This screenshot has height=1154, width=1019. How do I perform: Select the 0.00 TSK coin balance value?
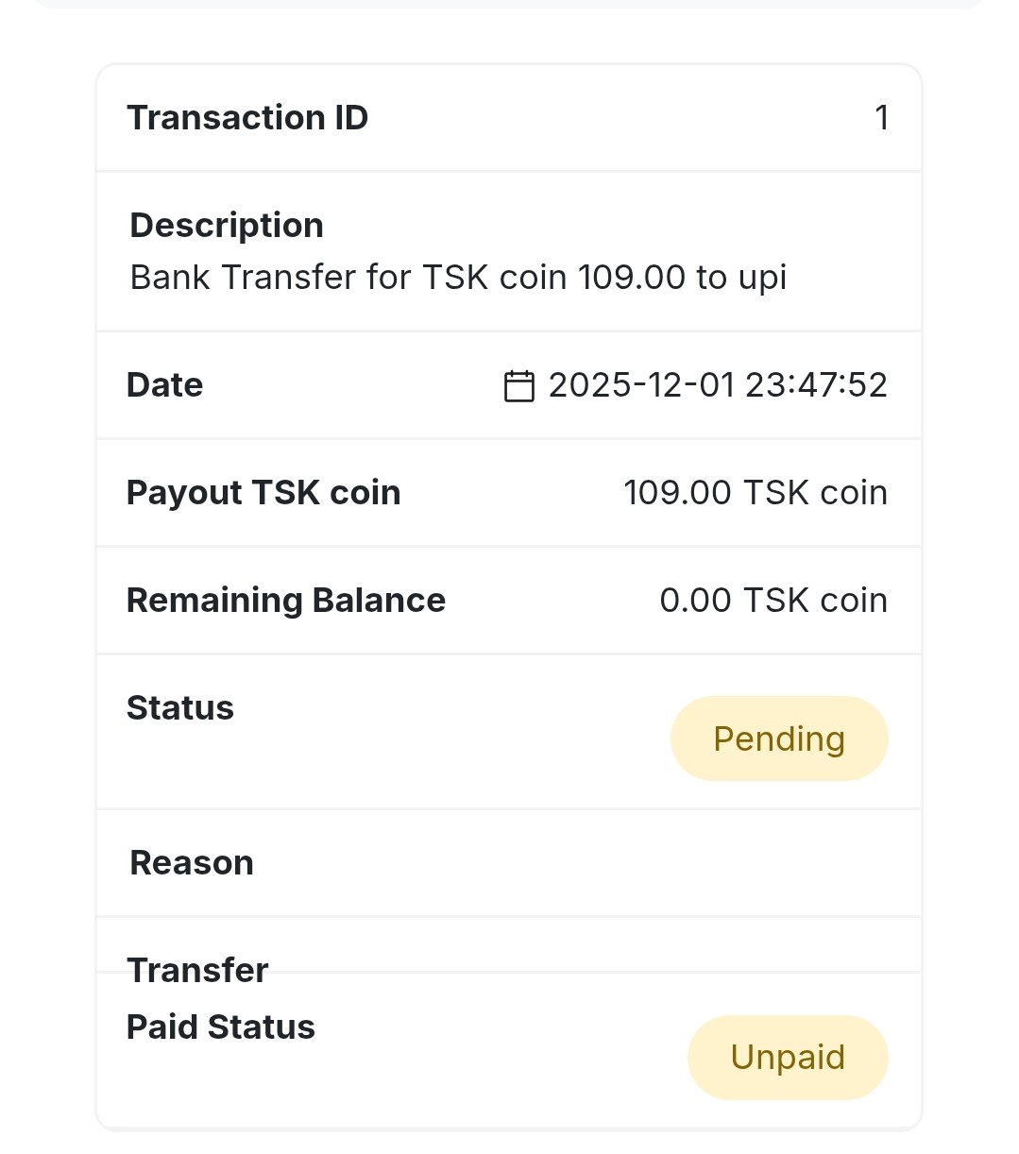click(x=773, y=601)
